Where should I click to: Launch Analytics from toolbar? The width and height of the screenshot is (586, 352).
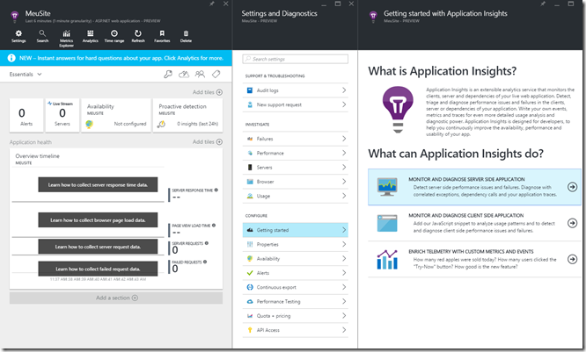[x=90, y=37]
